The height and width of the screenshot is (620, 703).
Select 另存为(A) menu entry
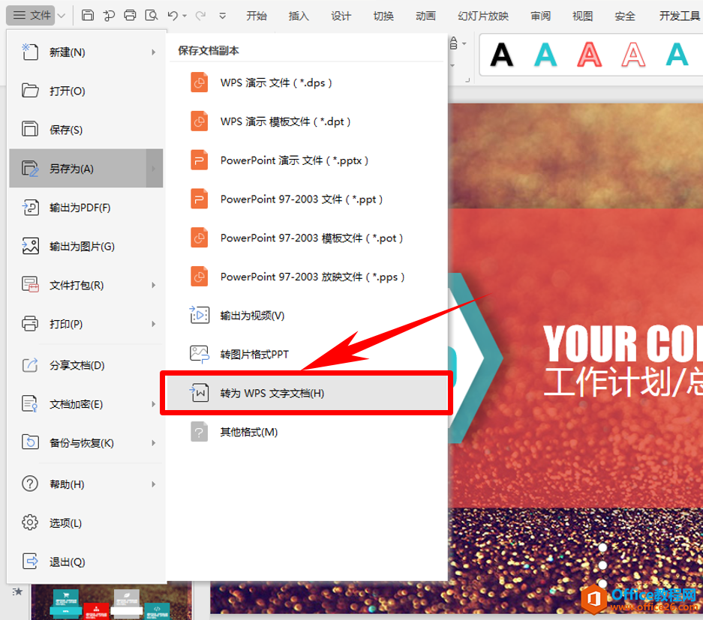pos(86,169)
